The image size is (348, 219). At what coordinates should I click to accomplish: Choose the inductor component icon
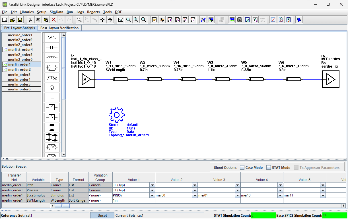coord(52,57)
